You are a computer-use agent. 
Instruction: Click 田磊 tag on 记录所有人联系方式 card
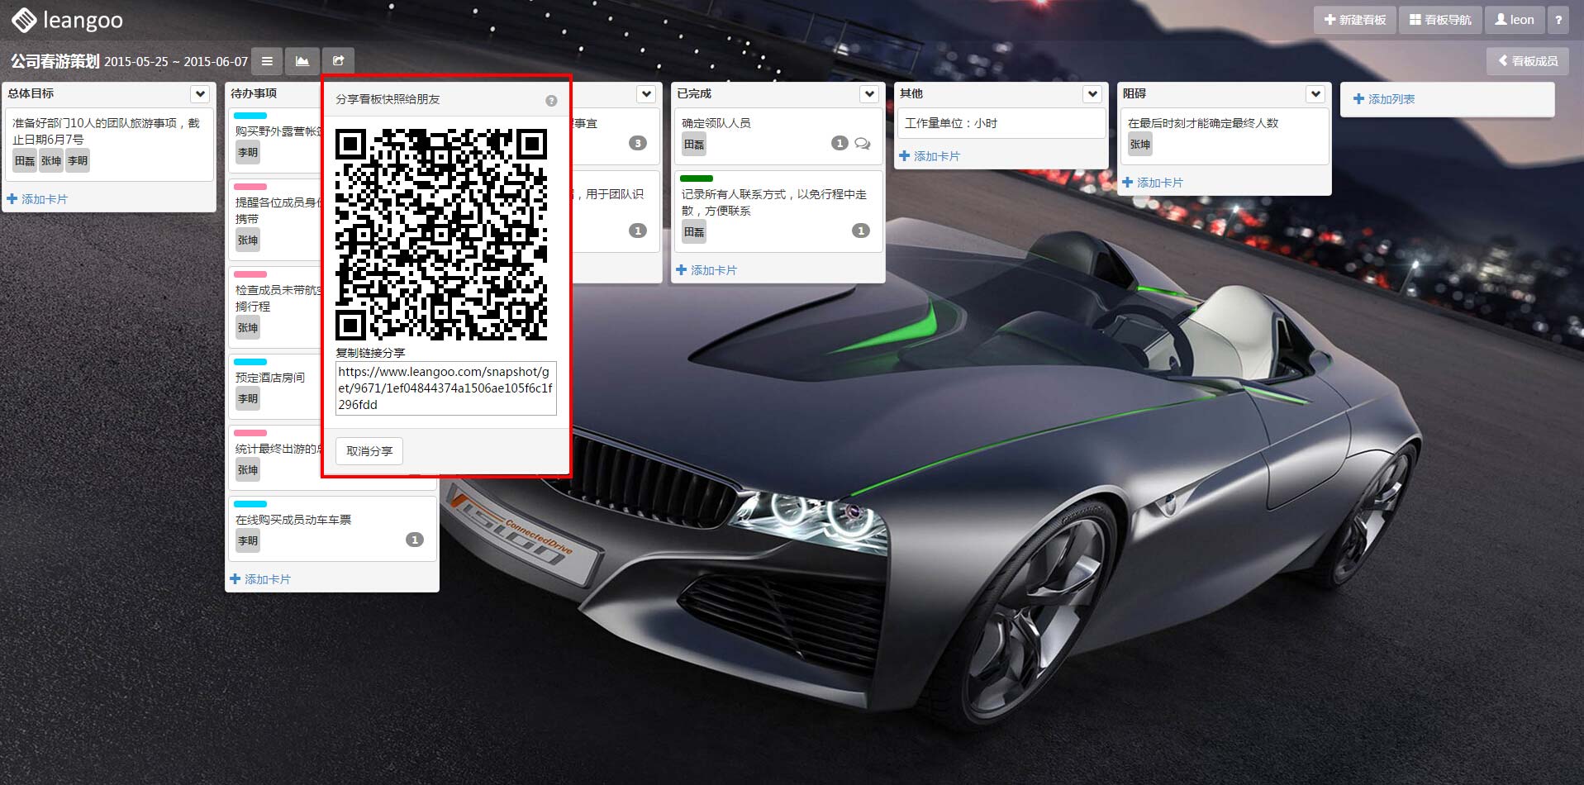click(x=694, y=232)
